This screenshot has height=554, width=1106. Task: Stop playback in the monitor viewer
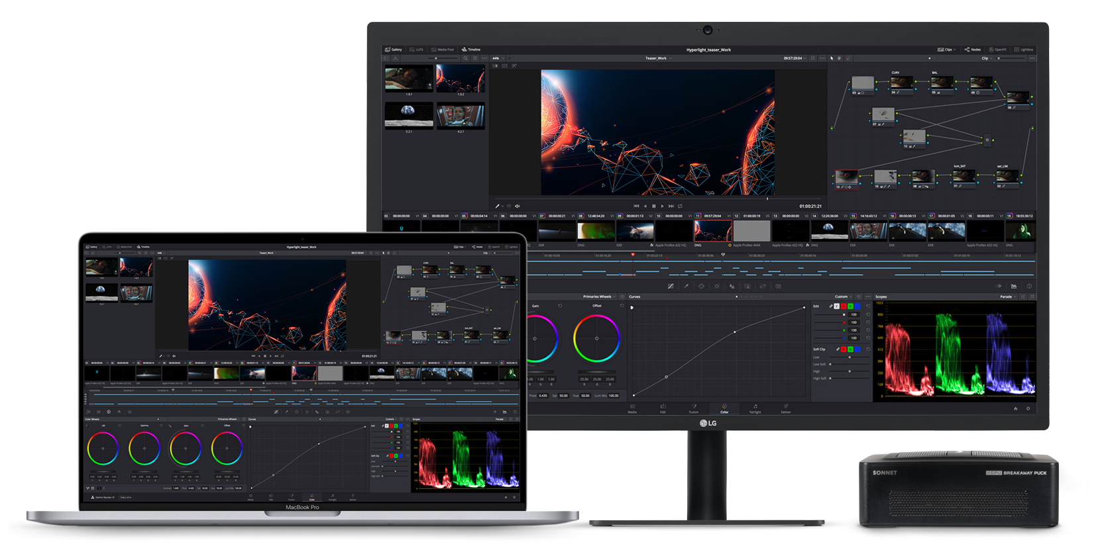[654, 206]
